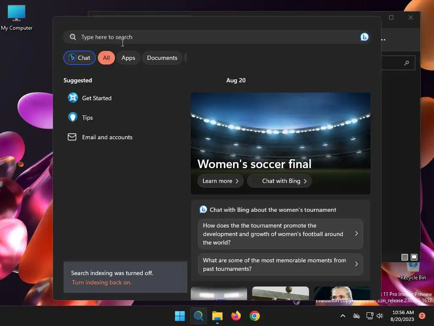Open question about memorable moments from past tournaments

click(281, 264)
